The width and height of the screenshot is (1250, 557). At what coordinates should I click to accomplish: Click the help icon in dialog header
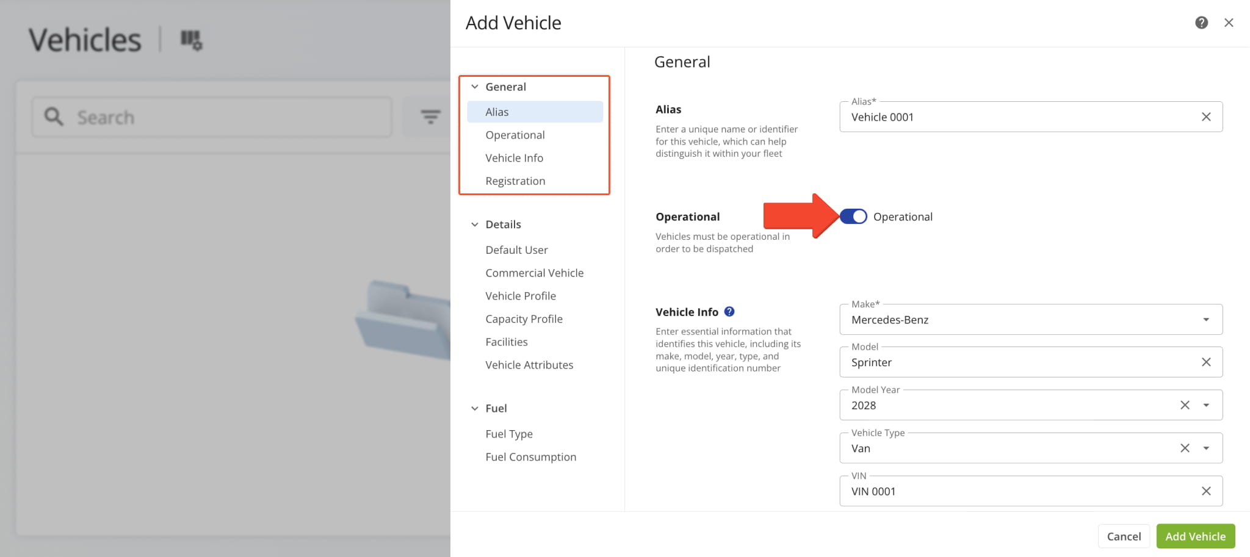point(1201,23)
